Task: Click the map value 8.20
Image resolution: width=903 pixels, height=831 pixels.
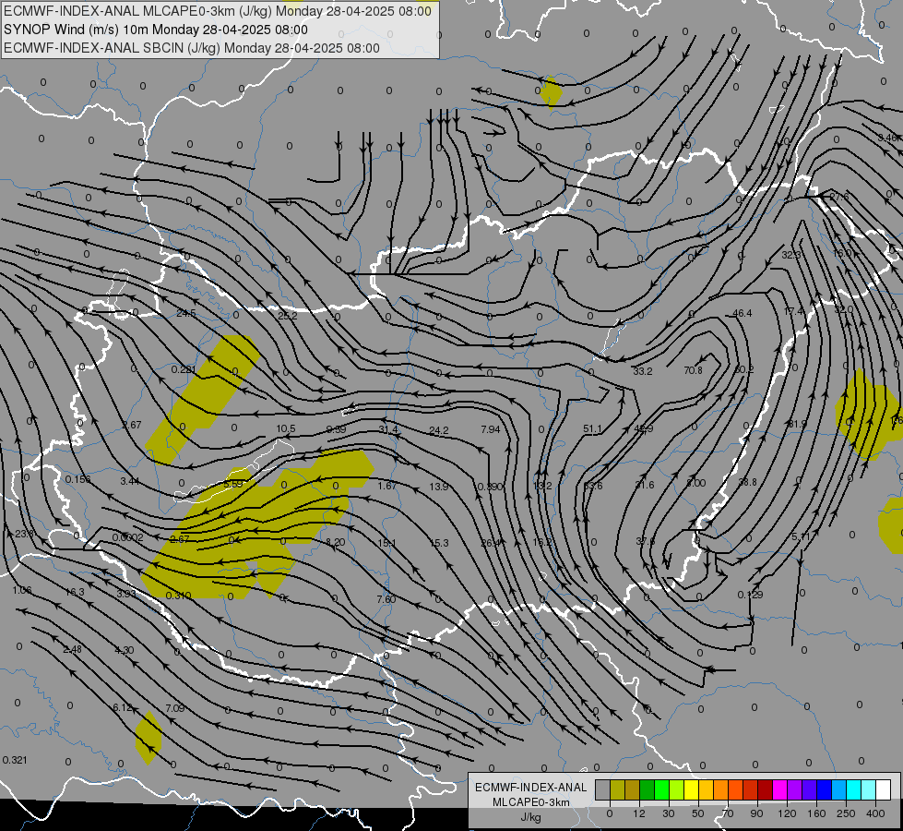Action: pyautogui.click(x=336, y=541)
